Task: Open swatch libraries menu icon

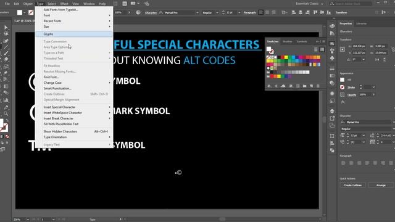Action: [269, 86]
